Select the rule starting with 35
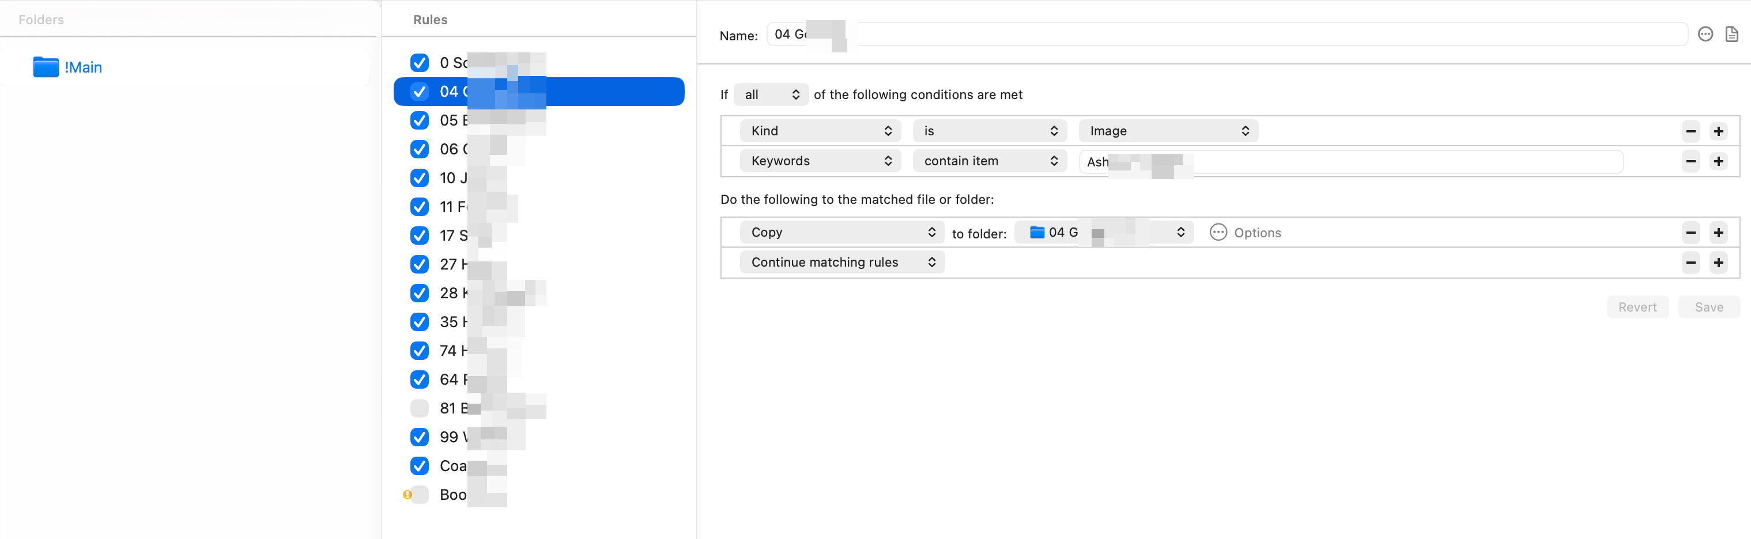This screenshot has height=539, width=1751. click(538, 322)
